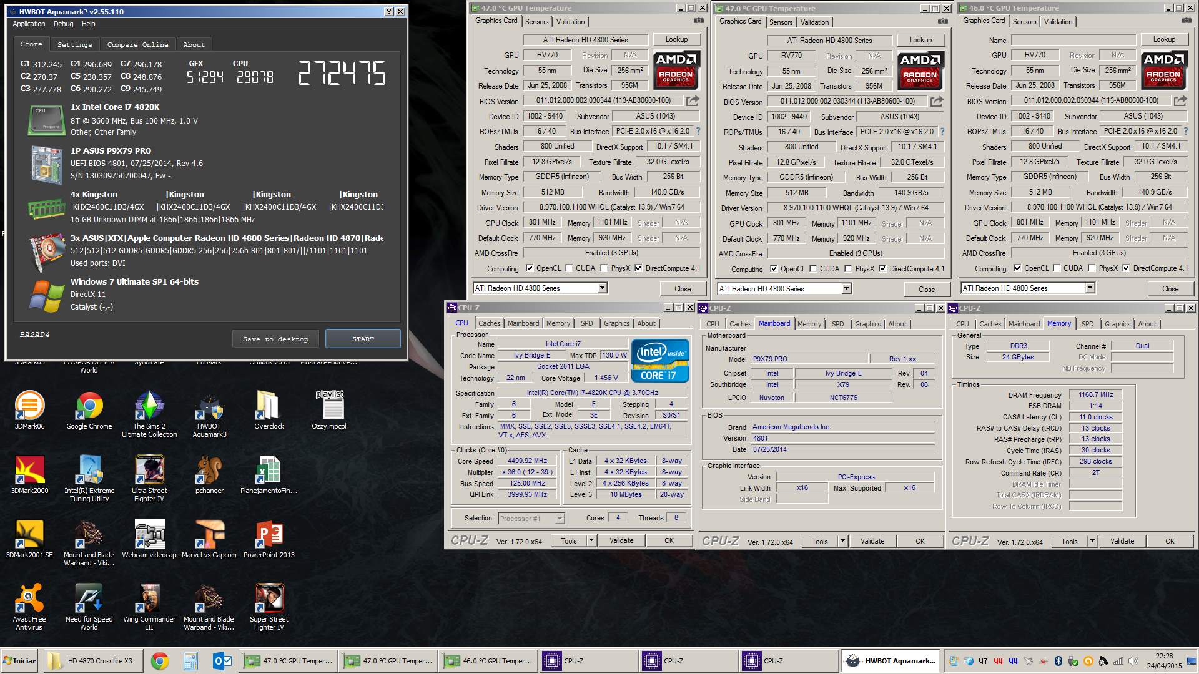Open the calculator taskbar icon
Image resolution: width=1199 pixels, height=674 pixels.
190,661
